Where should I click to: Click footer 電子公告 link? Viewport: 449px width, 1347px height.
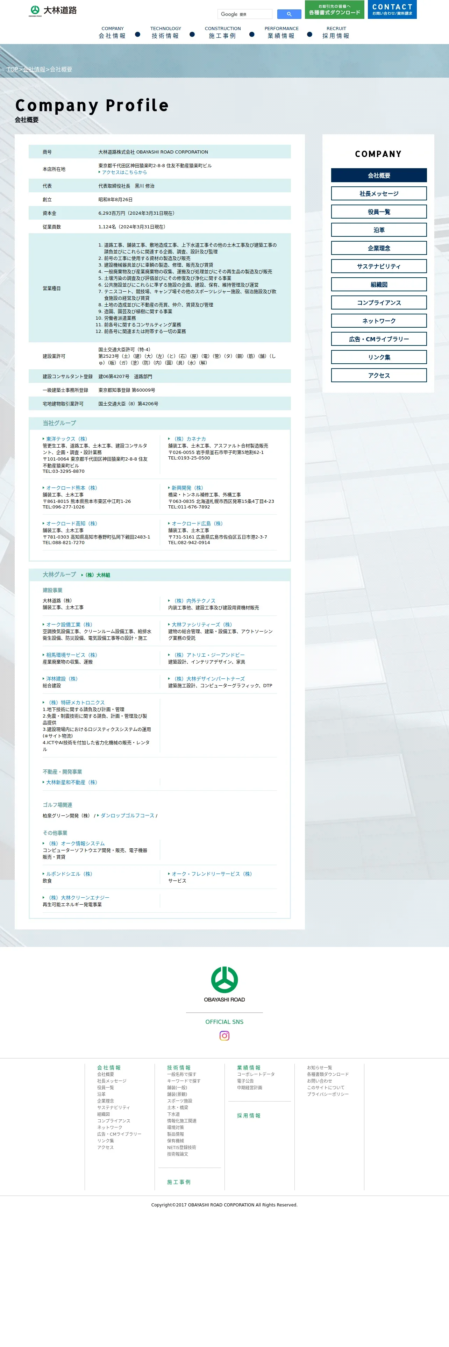[246, 1081]
